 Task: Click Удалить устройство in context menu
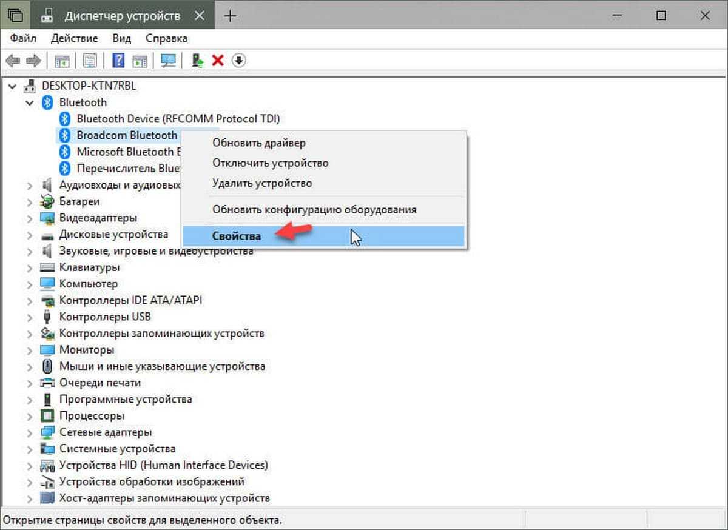click(x=262, y=183)
